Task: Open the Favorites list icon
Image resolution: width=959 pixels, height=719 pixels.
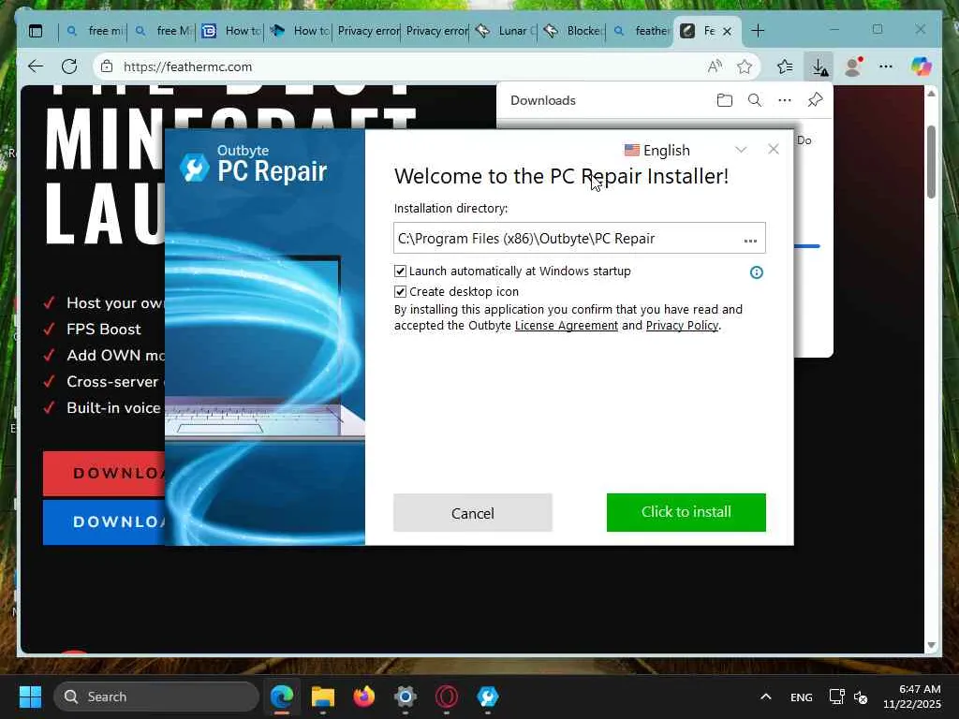Action: pos(786,66)
